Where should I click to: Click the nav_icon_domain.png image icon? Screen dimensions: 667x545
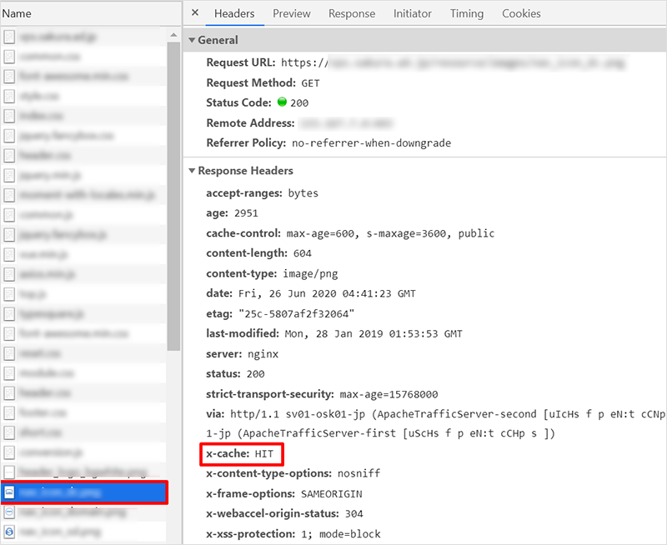click(9, 512)
